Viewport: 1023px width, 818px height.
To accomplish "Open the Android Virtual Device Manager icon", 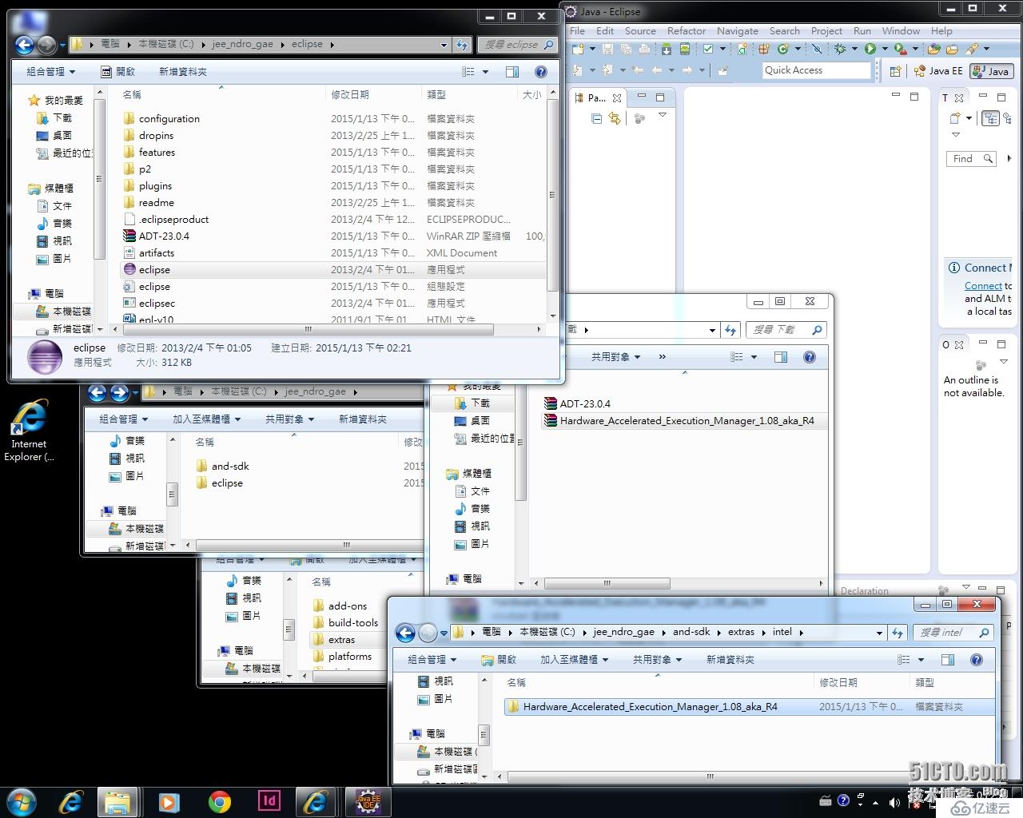I will click(x=685, y=49).
